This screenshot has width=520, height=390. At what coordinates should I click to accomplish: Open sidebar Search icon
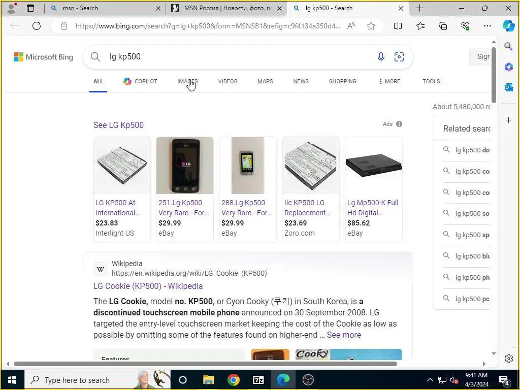pyautogui.click(x=508, y=46)
